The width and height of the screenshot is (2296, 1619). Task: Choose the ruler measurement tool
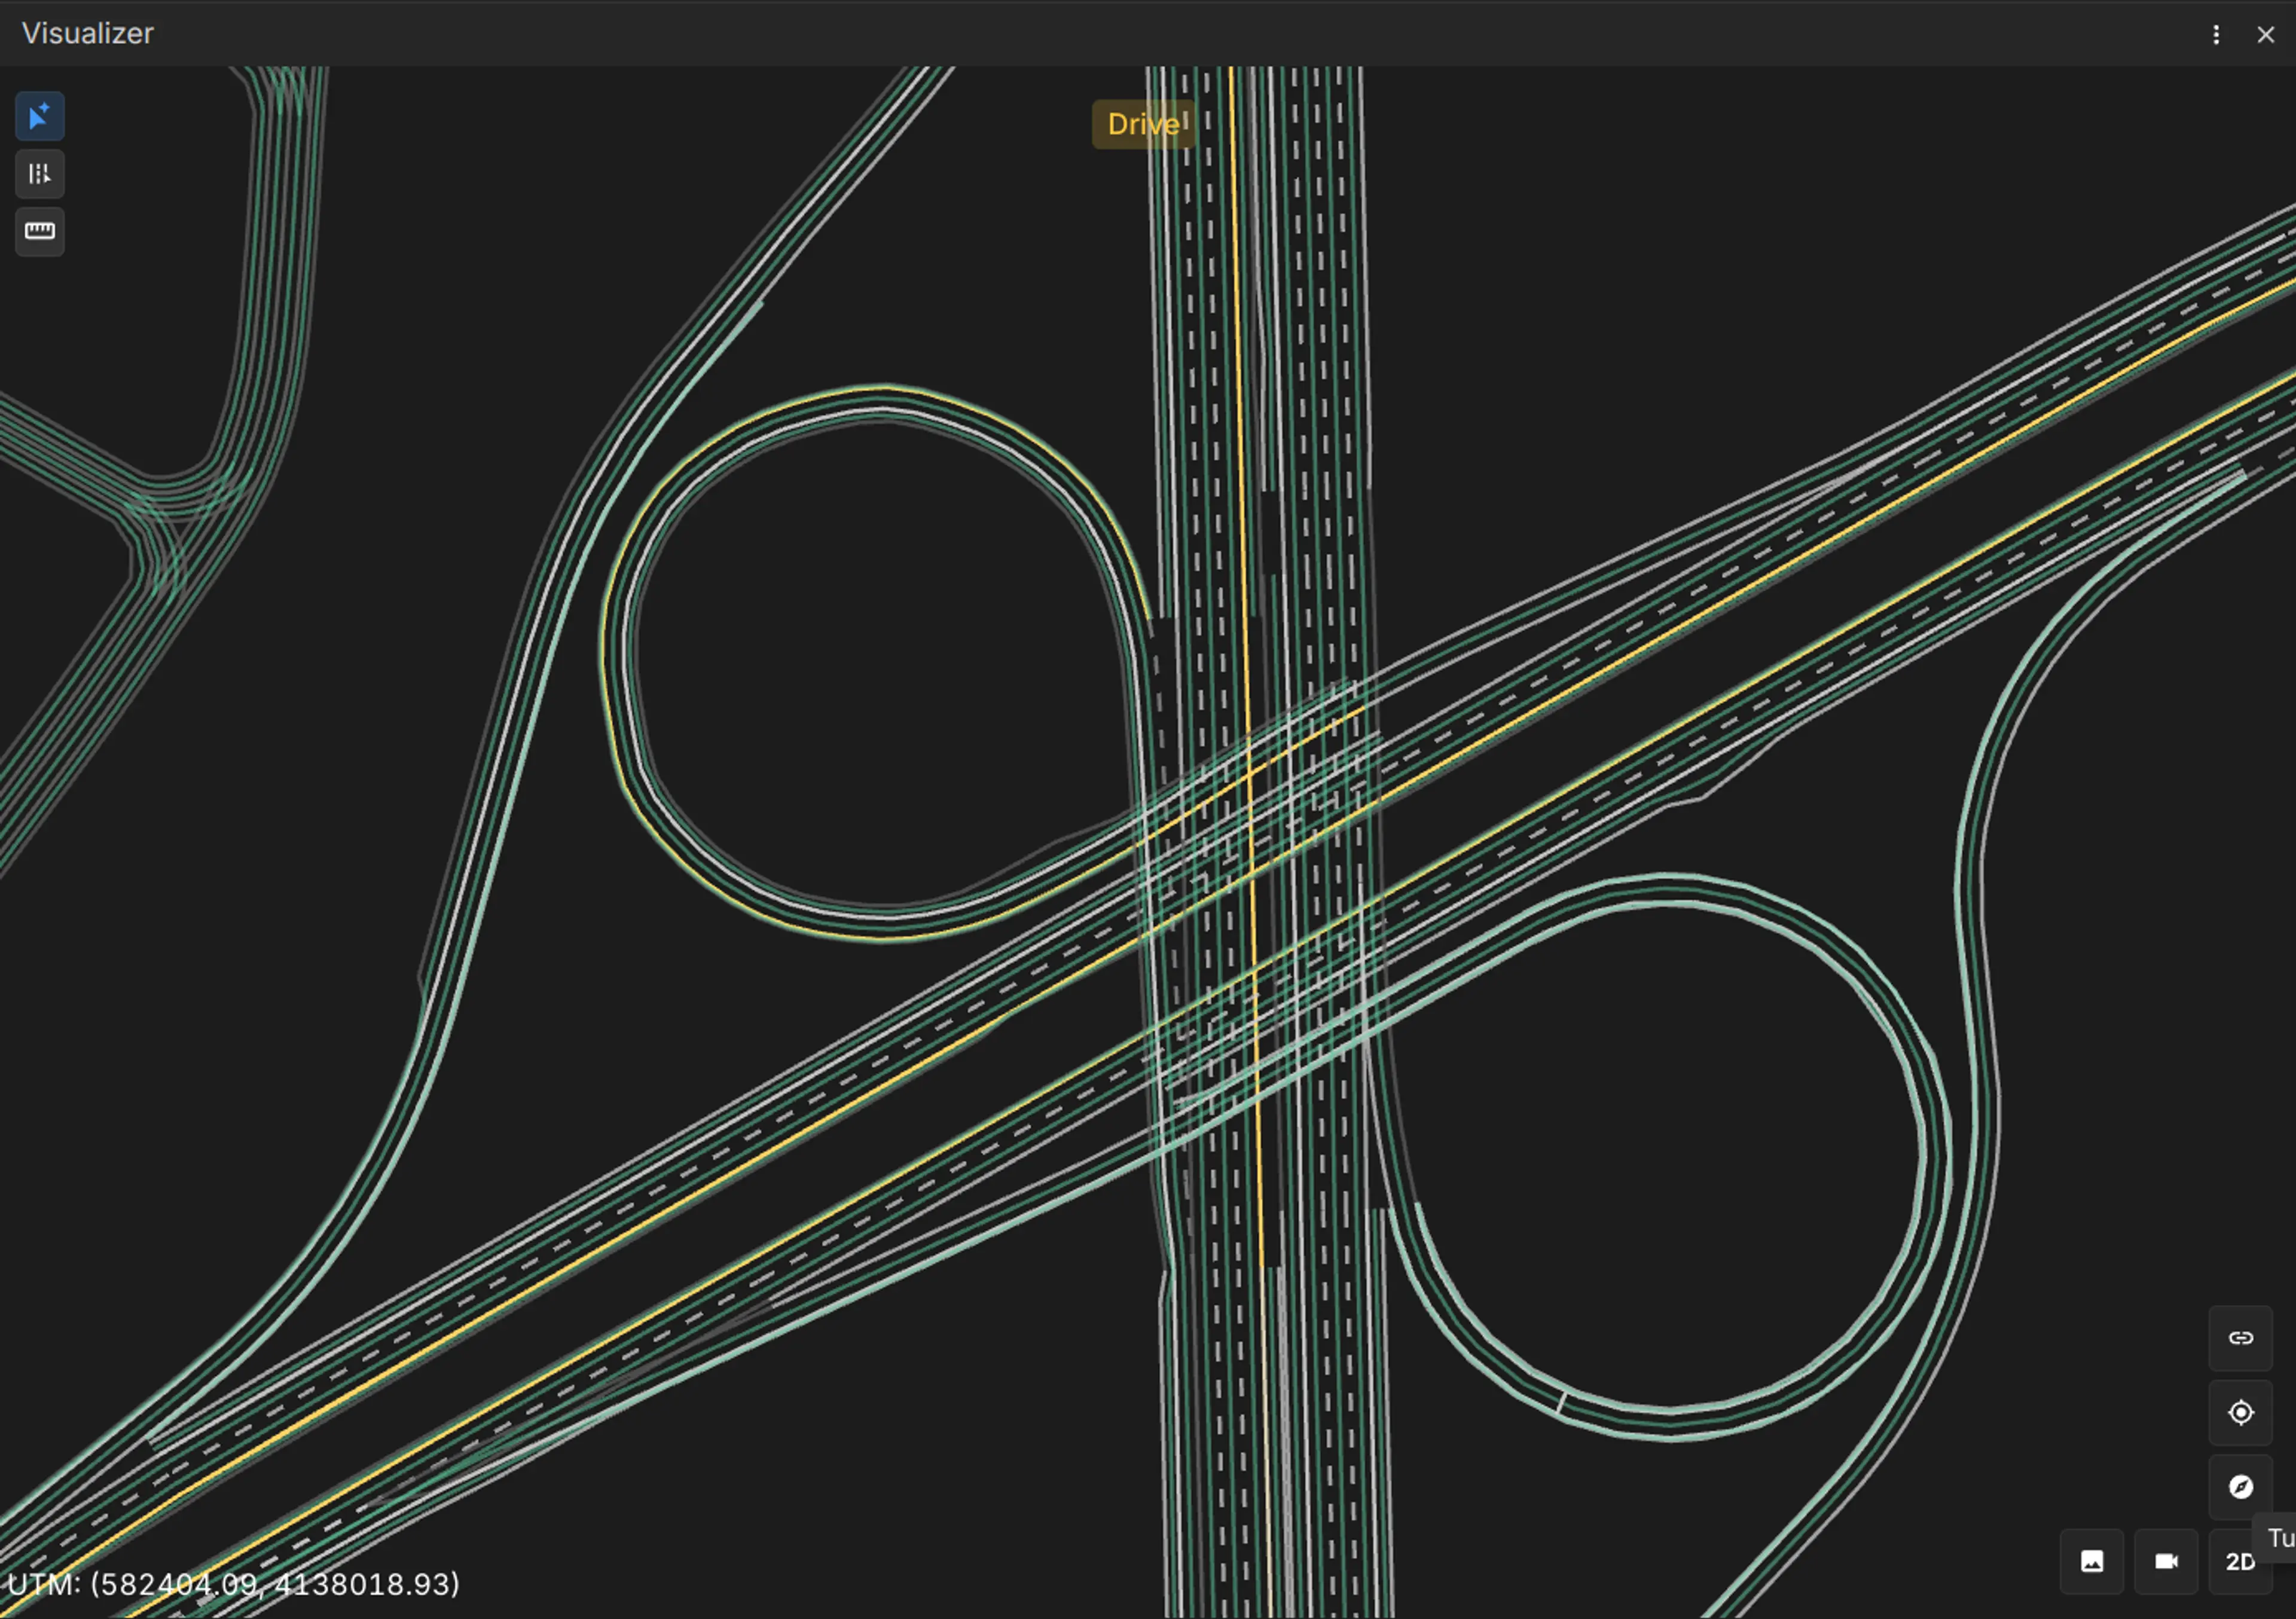pyautogui.click(x=40, y=231)
